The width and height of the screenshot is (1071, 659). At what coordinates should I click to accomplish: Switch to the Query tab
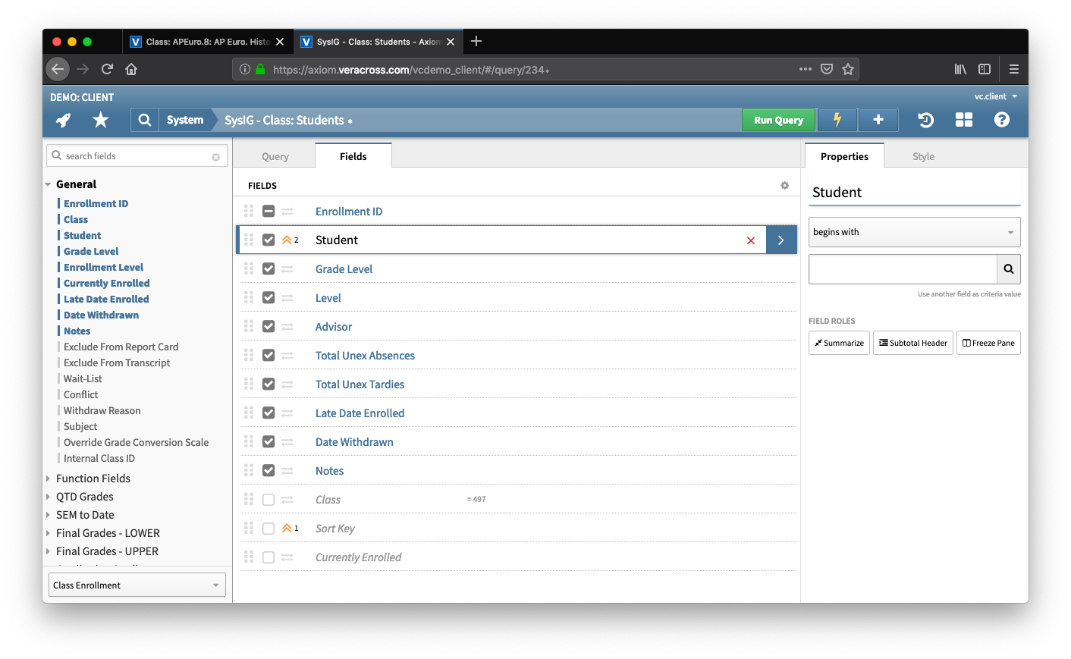(x=275, y=156)
